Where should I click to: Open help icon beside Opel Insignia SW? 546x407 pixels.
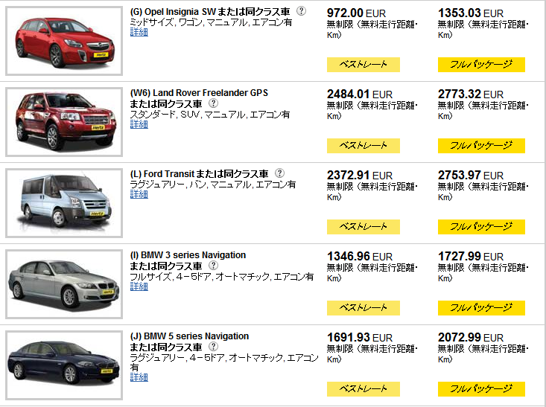click(301, 11)
